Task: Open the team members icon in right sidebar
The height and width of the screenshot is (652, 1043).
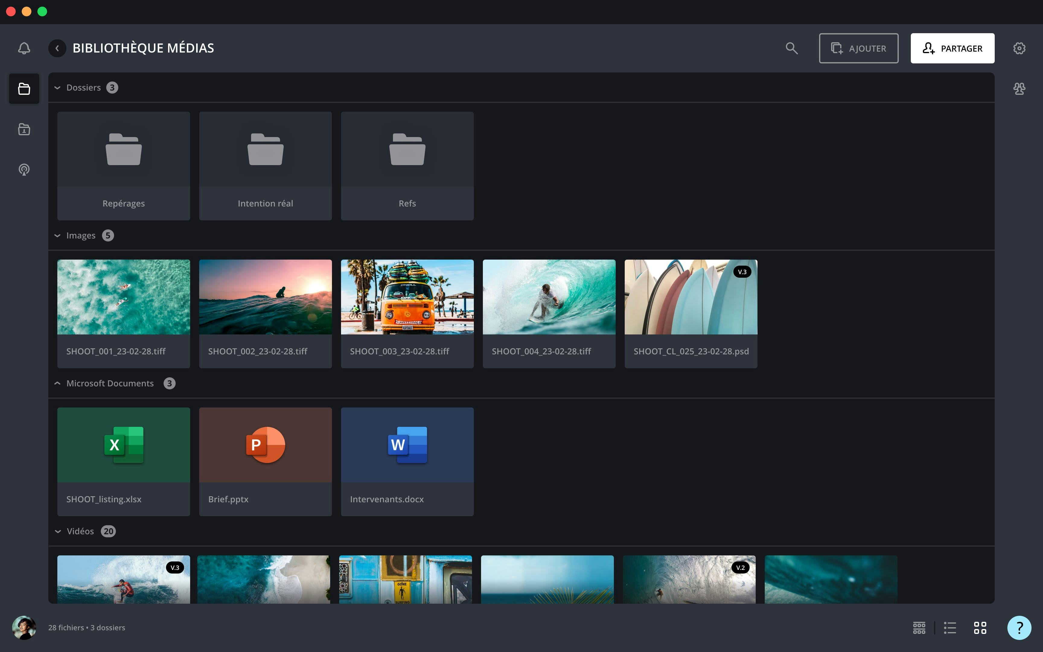Action: [x=1019, y=89]
